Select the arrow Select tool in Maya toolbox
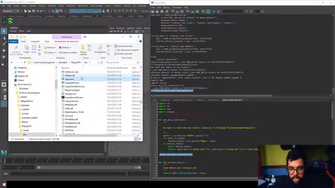The image size is (335, 188). (x=4, y=31)
